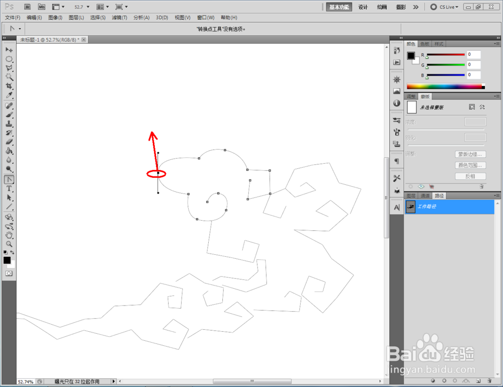Load path as a selection

(x=455, y=381)
